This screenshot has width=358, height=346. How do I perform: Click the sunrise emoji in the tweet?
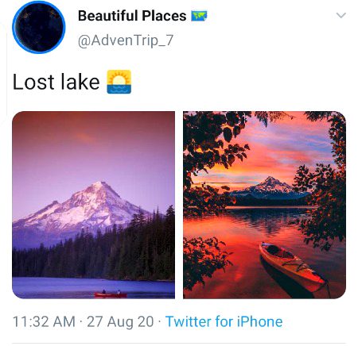click(x=119, y=82)
